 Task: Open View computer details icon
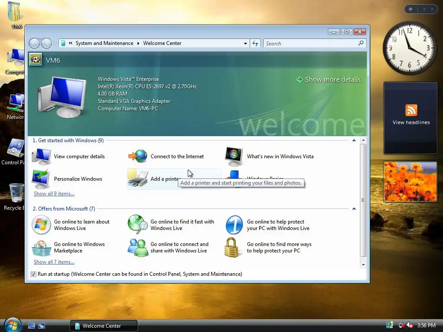click(x=41, y=156)
